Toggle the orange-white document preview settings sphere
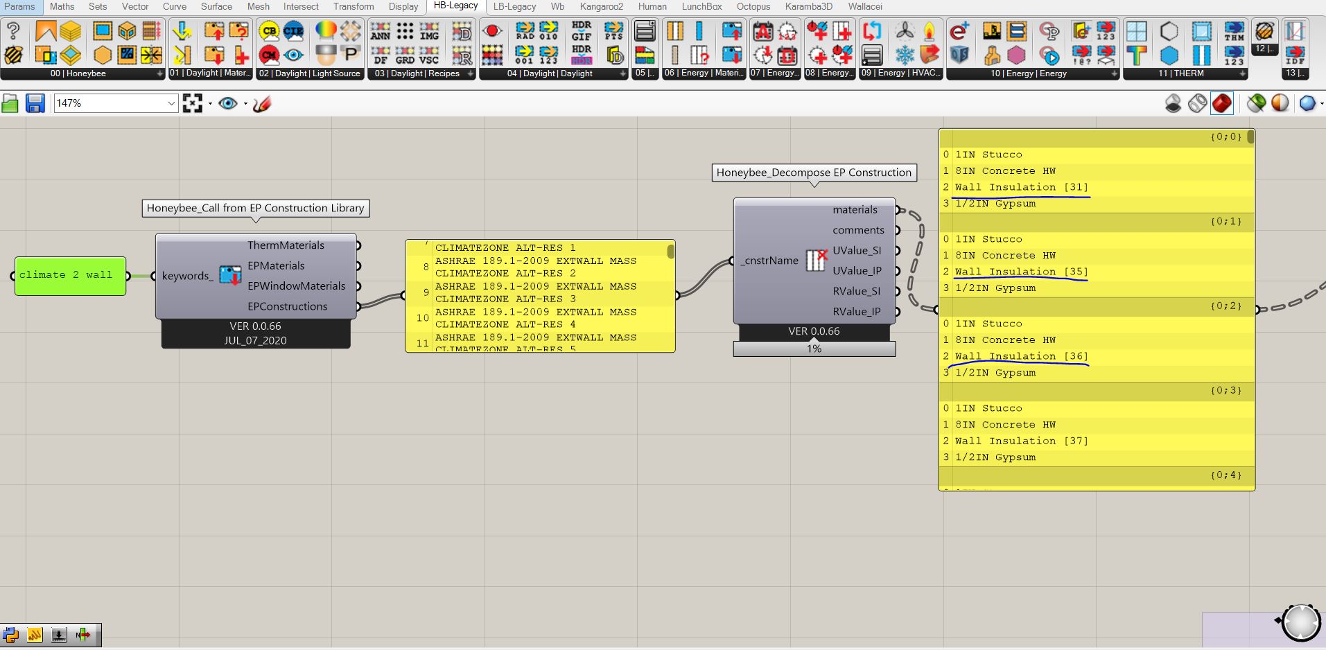The height and width of the screenshot is (650, 1326). pos(1280,103)
